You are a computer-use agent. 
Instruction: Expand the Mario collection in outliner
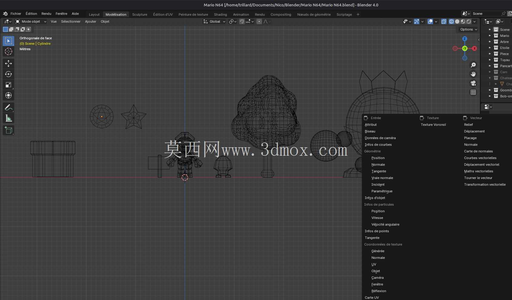[x=490, y=36]
